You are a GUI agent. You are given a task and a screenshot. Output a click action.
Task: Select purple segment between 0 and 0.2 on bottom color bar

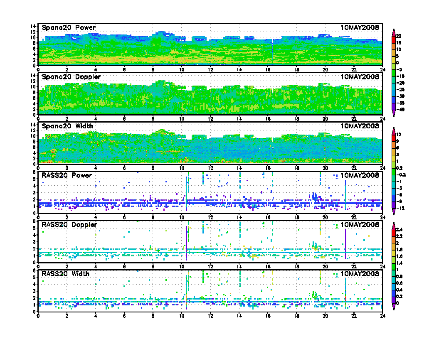point(394,300)
